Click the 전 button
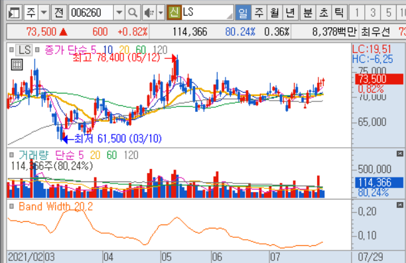This screenshot has width=406, height=263. 59,13
